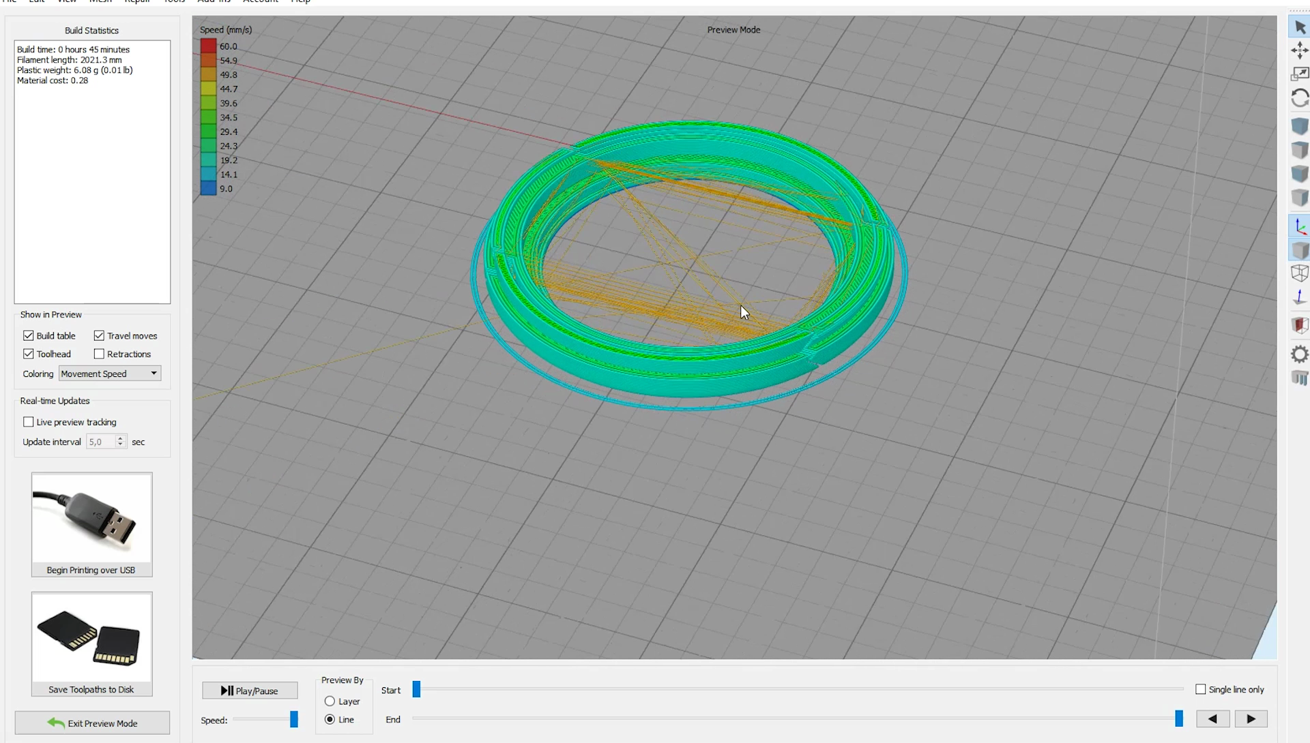Viewport: 1310px width, 743px height.
Task: Click Exit Preview Mode button
Action: tap(92, 723)
